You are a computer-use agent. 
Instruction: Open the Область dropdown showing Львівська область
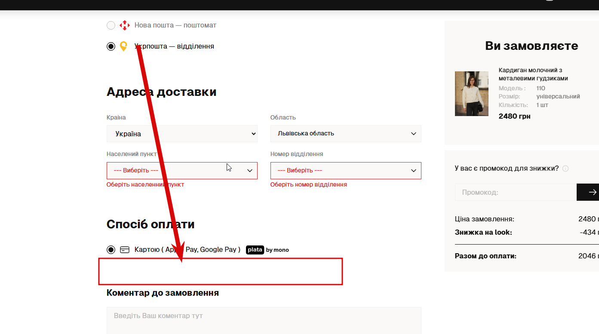tap(346, 134)
